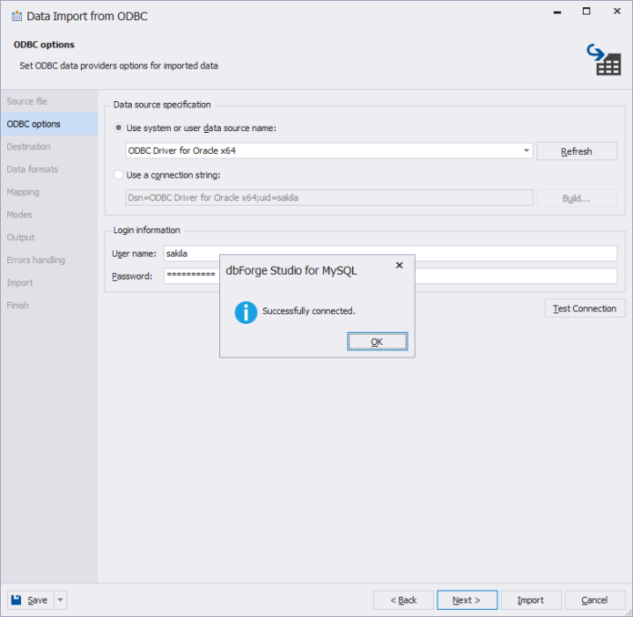The width and height of the screenshot is (633, 617).
Task: Close the dbForge Studio message dialog
Action: click(399, 265)
